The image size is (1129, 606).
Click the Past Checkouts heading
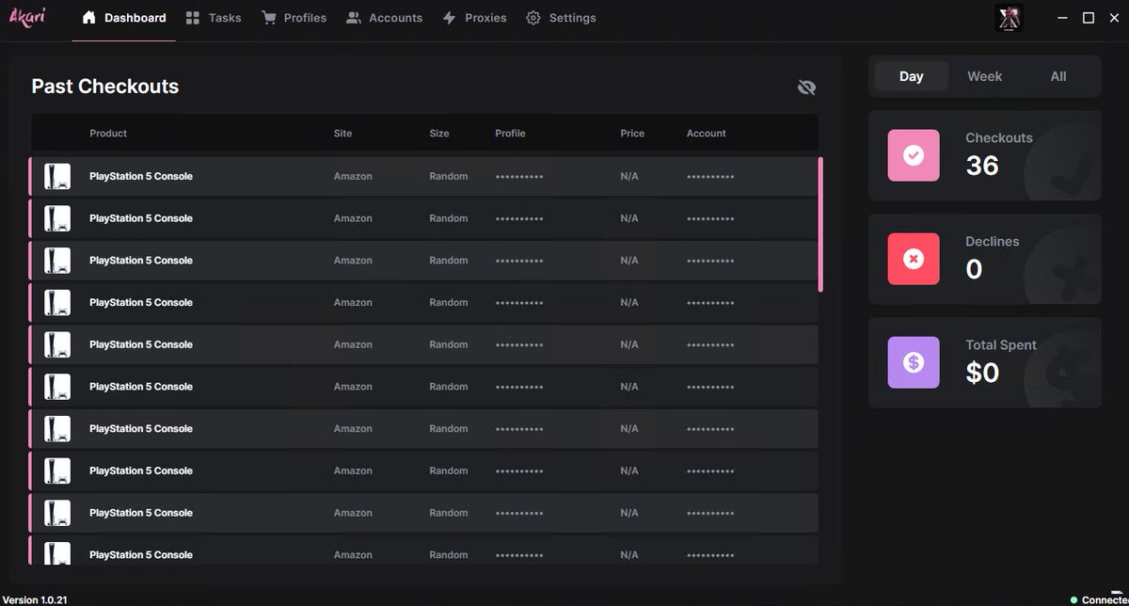point(105,87)
